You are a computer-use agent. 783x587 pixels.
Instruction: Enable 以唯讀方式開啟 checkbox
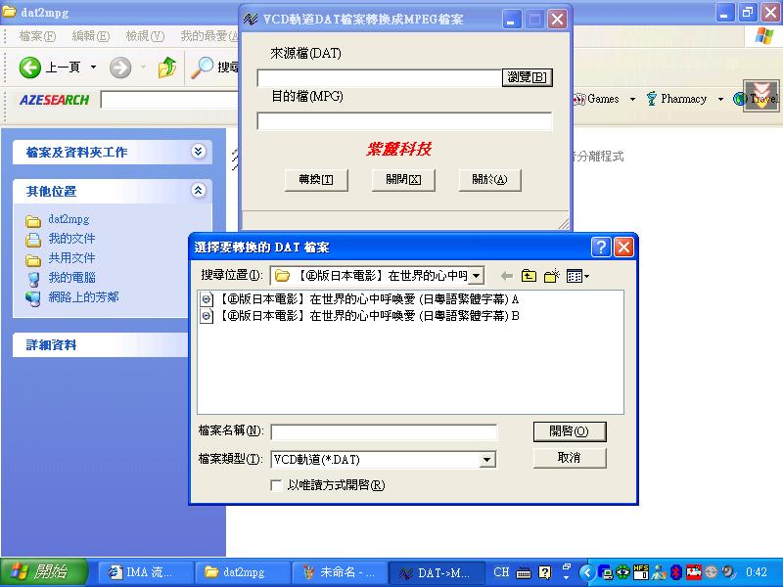pyautogui.click(x=276, y=485)
